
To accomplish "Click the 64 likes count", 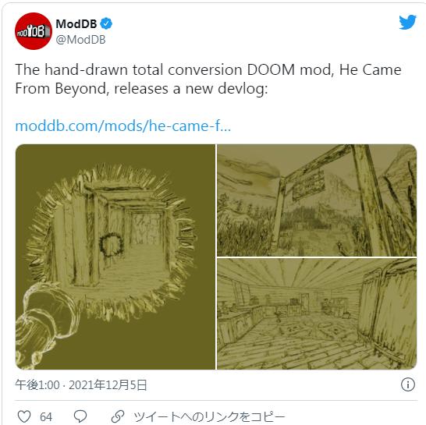I will point(46,417).
